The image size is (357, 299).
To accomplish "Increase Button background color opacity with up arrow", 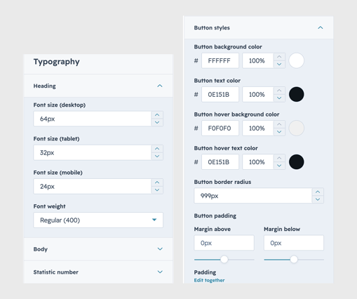I will 279,57.
